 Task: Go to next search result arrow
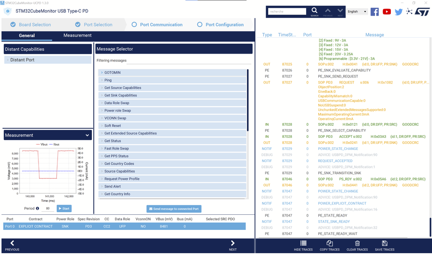pyautogui.click(x=340, y=10)
